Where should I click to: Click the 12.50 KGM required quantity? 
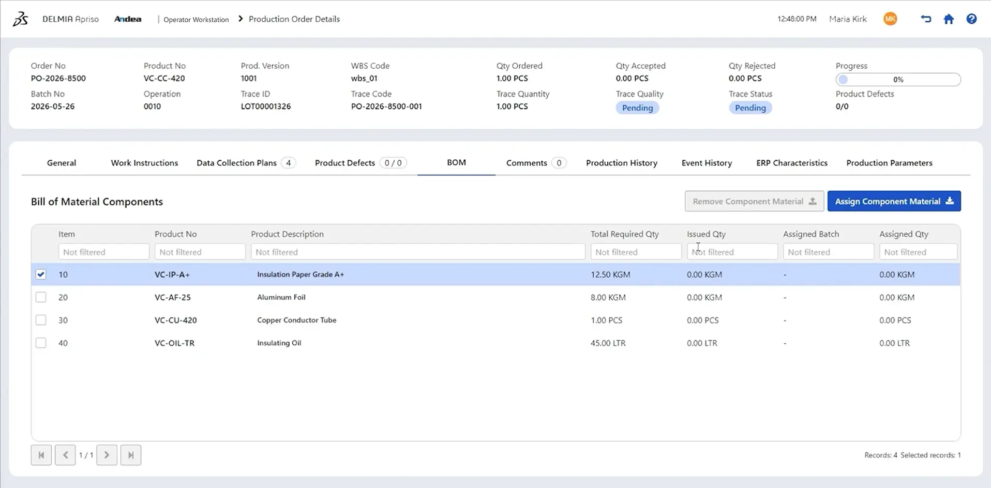610,274
